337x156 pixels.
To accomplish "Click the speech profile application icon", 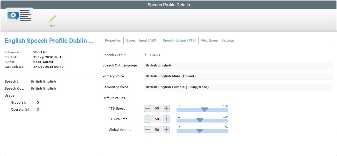I will 19,15.
